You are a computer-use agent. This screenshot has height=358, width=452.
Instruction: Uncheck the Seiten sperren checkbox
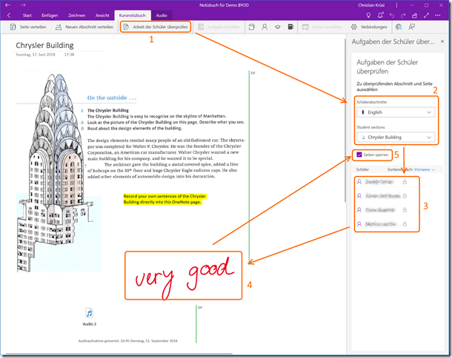coord(359,155)
